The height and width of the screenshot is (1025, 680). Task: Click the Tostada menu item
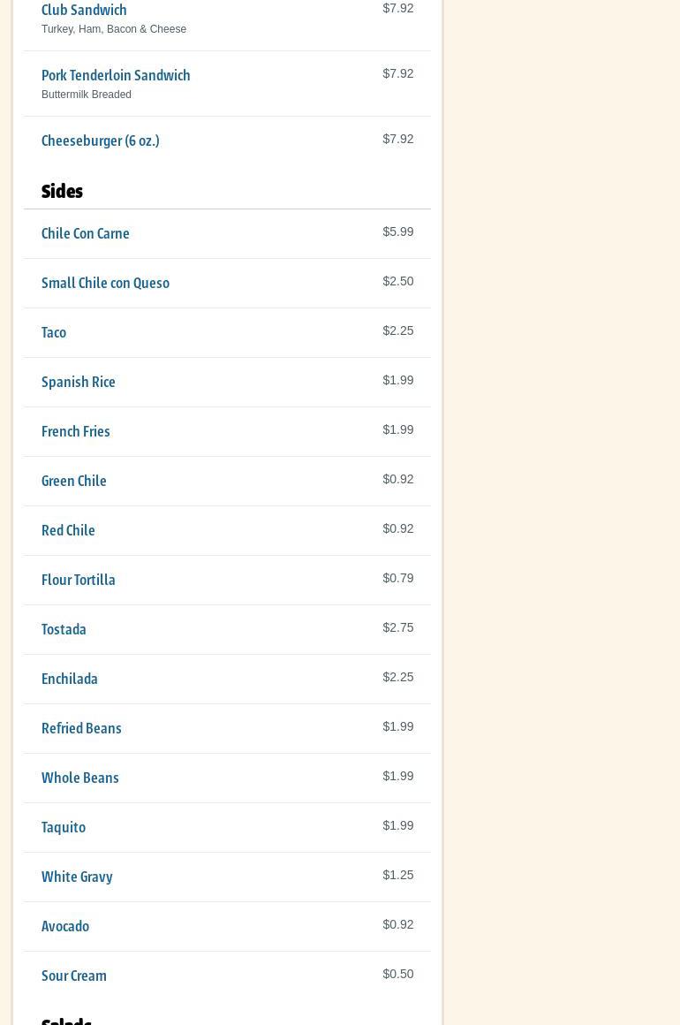[x=64, y=629]
